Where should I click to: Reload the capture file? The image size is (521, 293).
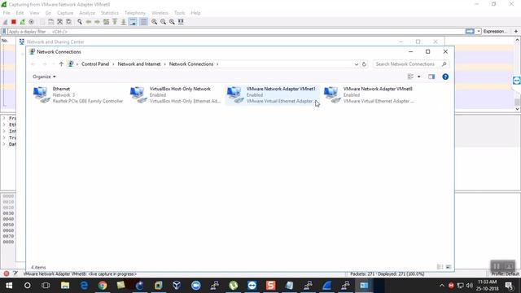coord(68,22)
